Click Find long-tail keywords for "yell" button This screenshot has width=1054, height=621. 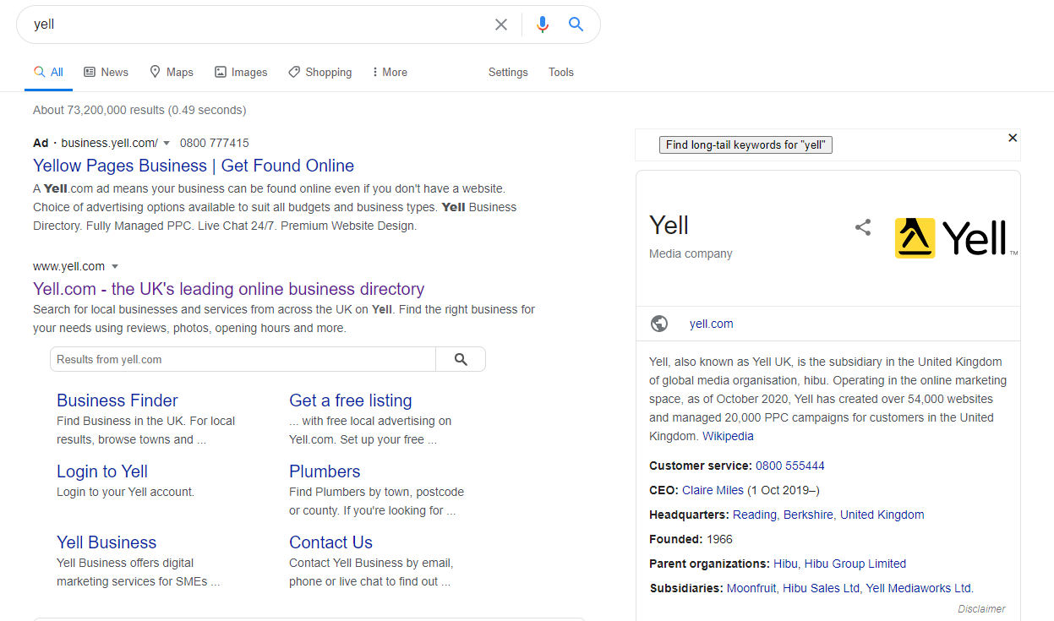pos(746,145)
